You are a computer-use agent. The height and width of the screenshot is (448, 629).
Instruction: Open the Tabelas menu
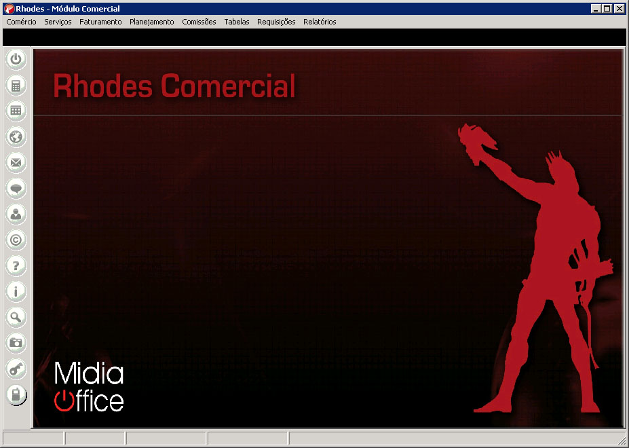[237, 22]
